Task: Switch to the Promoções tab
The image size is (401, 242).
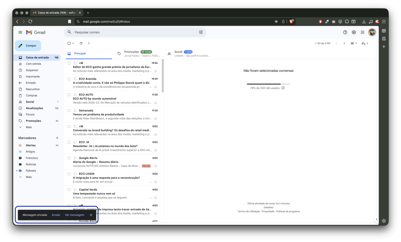Action: pos(132,52)
